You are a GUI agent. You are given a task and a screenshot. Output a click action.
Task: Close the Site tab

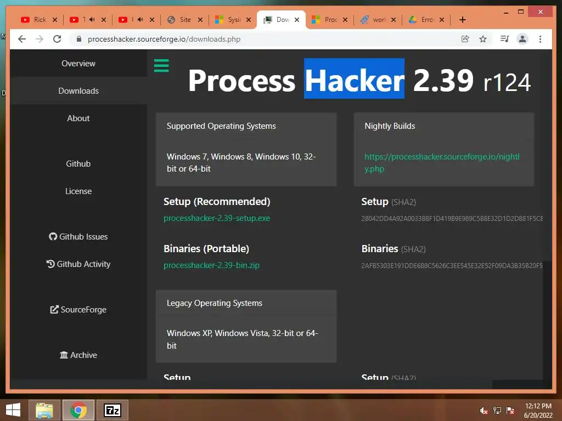point(200,20)
